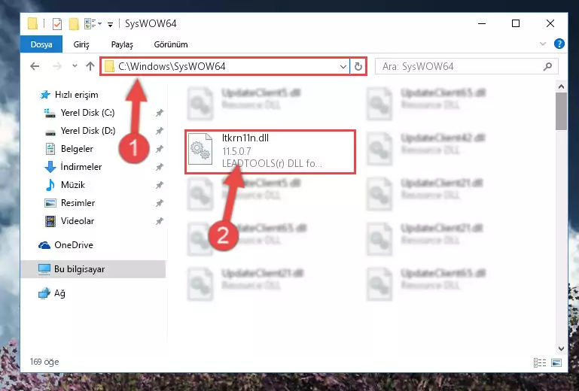579x391 pixels.
Task: Switch to large icons view in status bar
Action: click(x=556, y=363)
